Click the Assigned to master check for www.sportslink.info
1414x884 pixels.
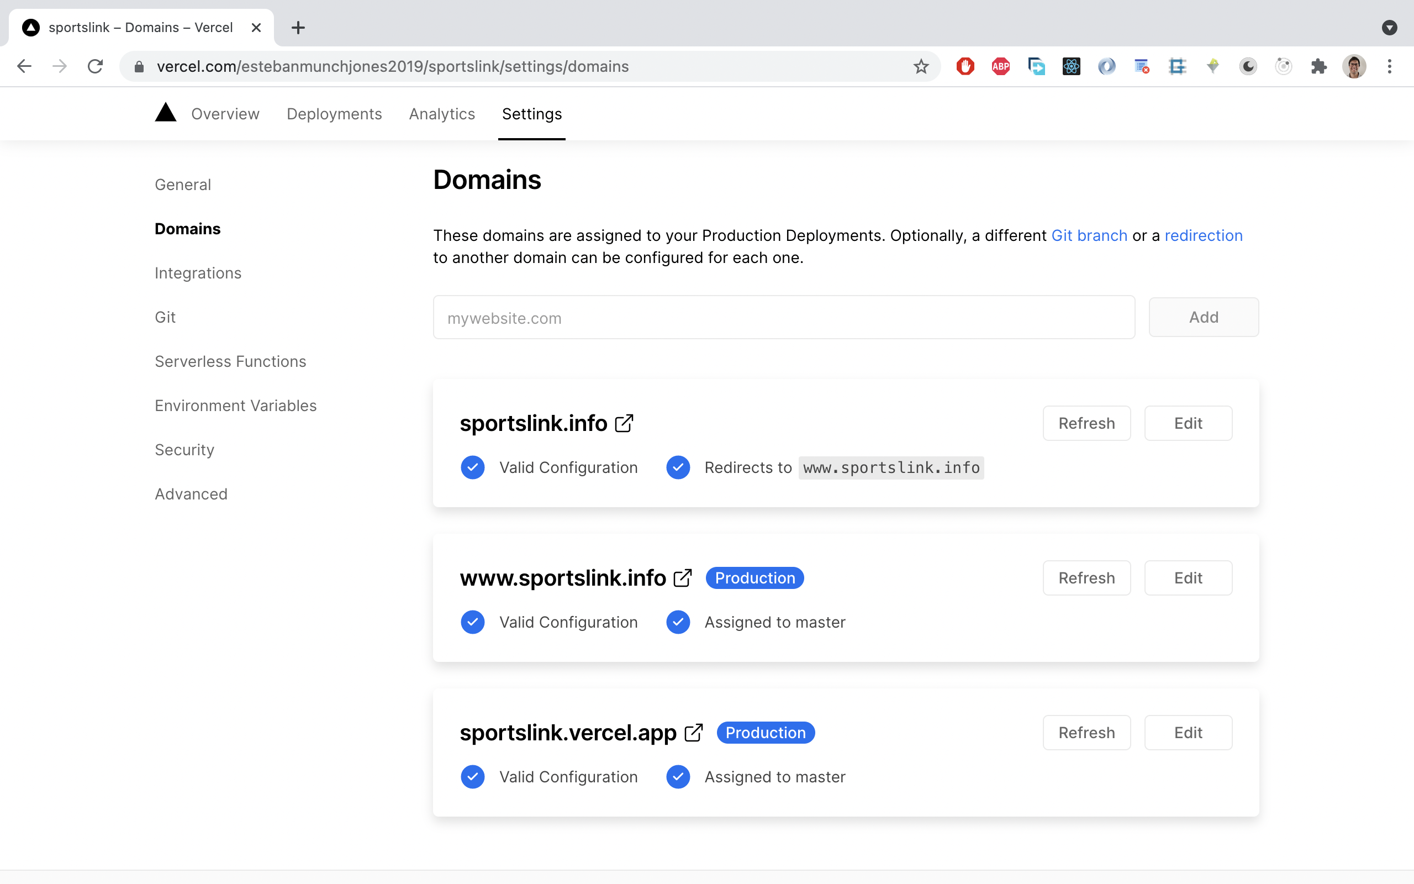[678, 622]
